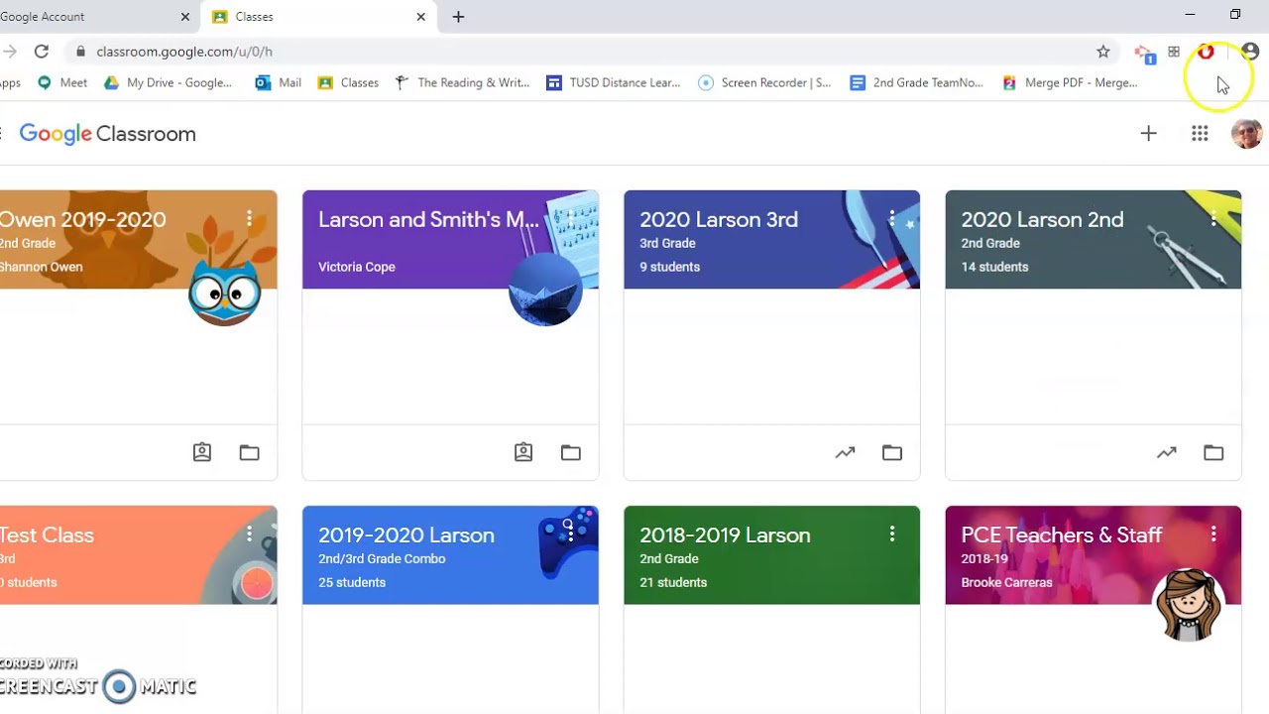This screenshot has width=1269, height=714.
Task: Click Brooke Carreras teacher avatar
Action: pos(1190,604)
